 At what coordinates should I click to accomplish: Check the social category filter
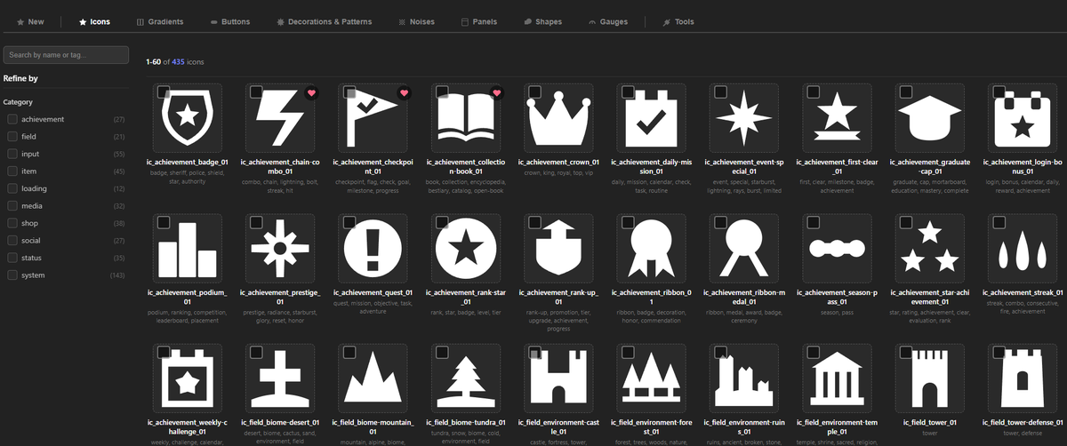[12, 240]
